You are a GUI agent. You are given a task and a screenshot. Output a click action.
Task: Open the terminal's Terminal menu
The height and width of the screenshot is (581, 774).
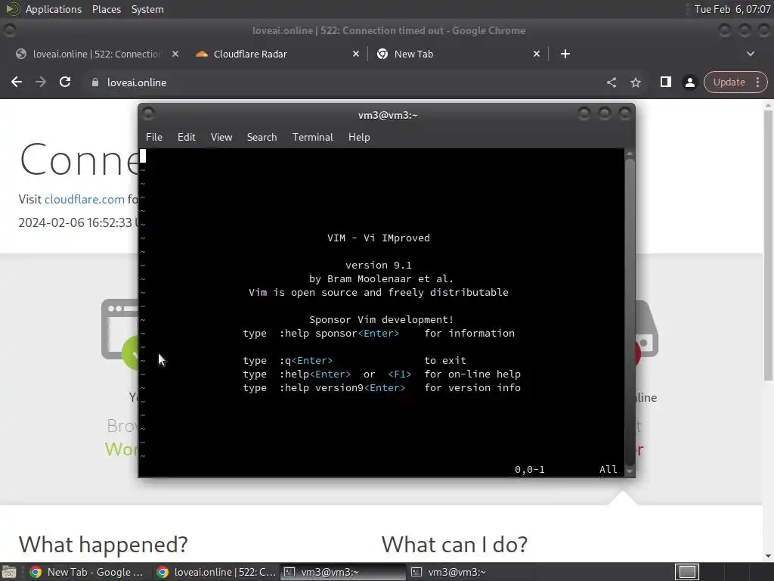[312, 137]
